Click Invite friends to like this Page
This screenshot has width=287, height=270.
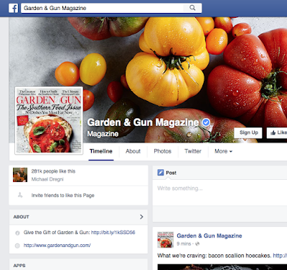coord(63,196)
